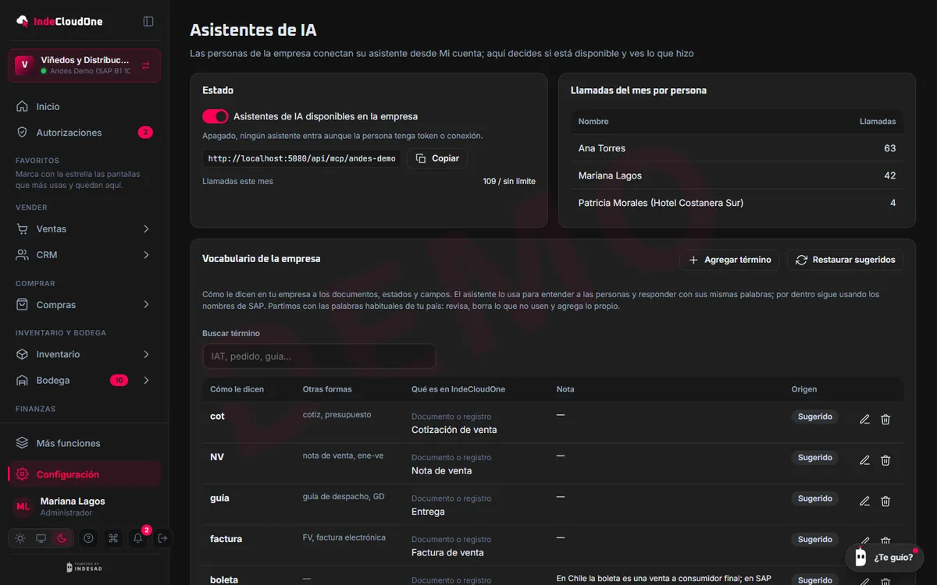
Task: Open Más funciones in the sidebar
Action: tap(84, 443)
